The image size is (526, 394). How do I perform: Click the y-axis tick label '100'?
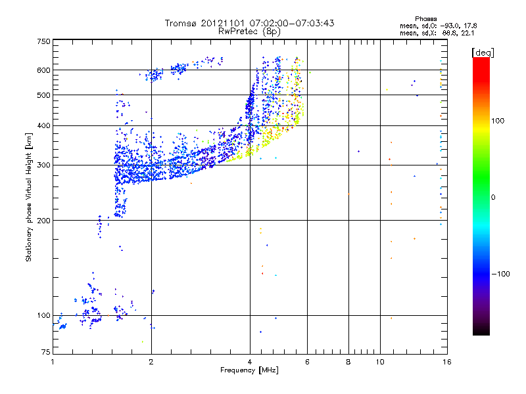[43, 316]
